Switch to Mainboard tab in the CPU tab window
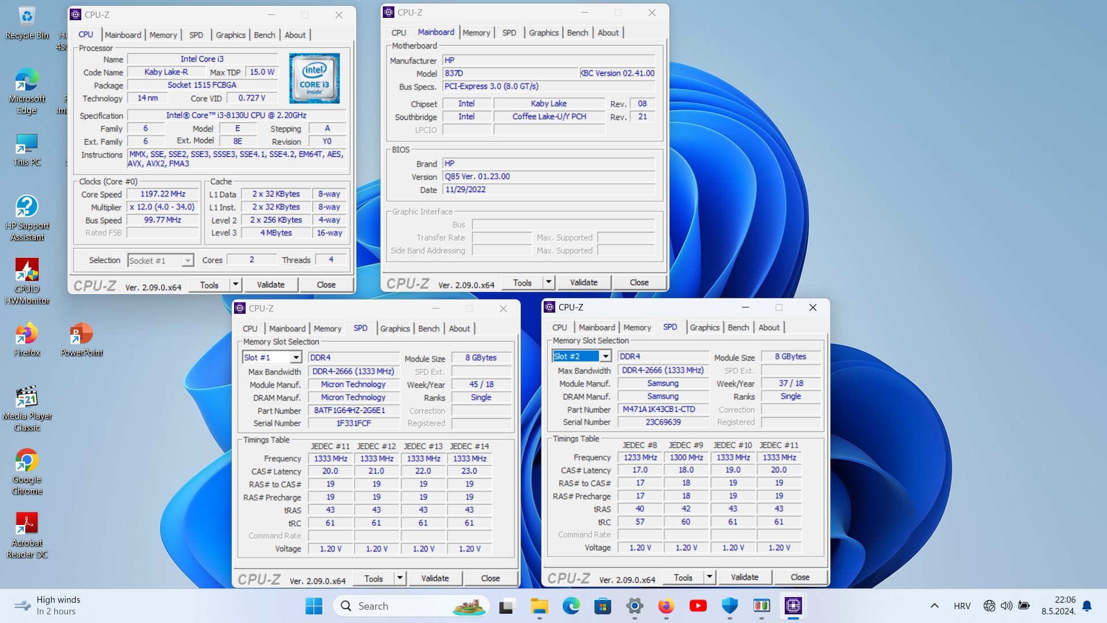Image resolution: width=1107 pixels, height=623 pixels. (x=123, y=35)
